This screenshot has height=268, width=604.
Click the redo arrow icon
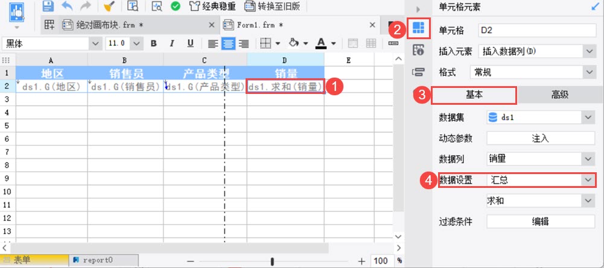(x=86, y=6)
